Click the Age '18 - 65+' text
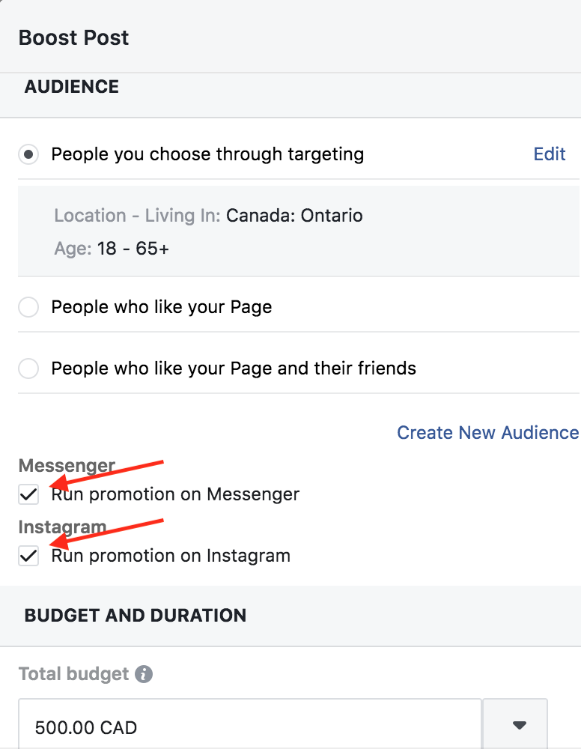 coord(133,249)
